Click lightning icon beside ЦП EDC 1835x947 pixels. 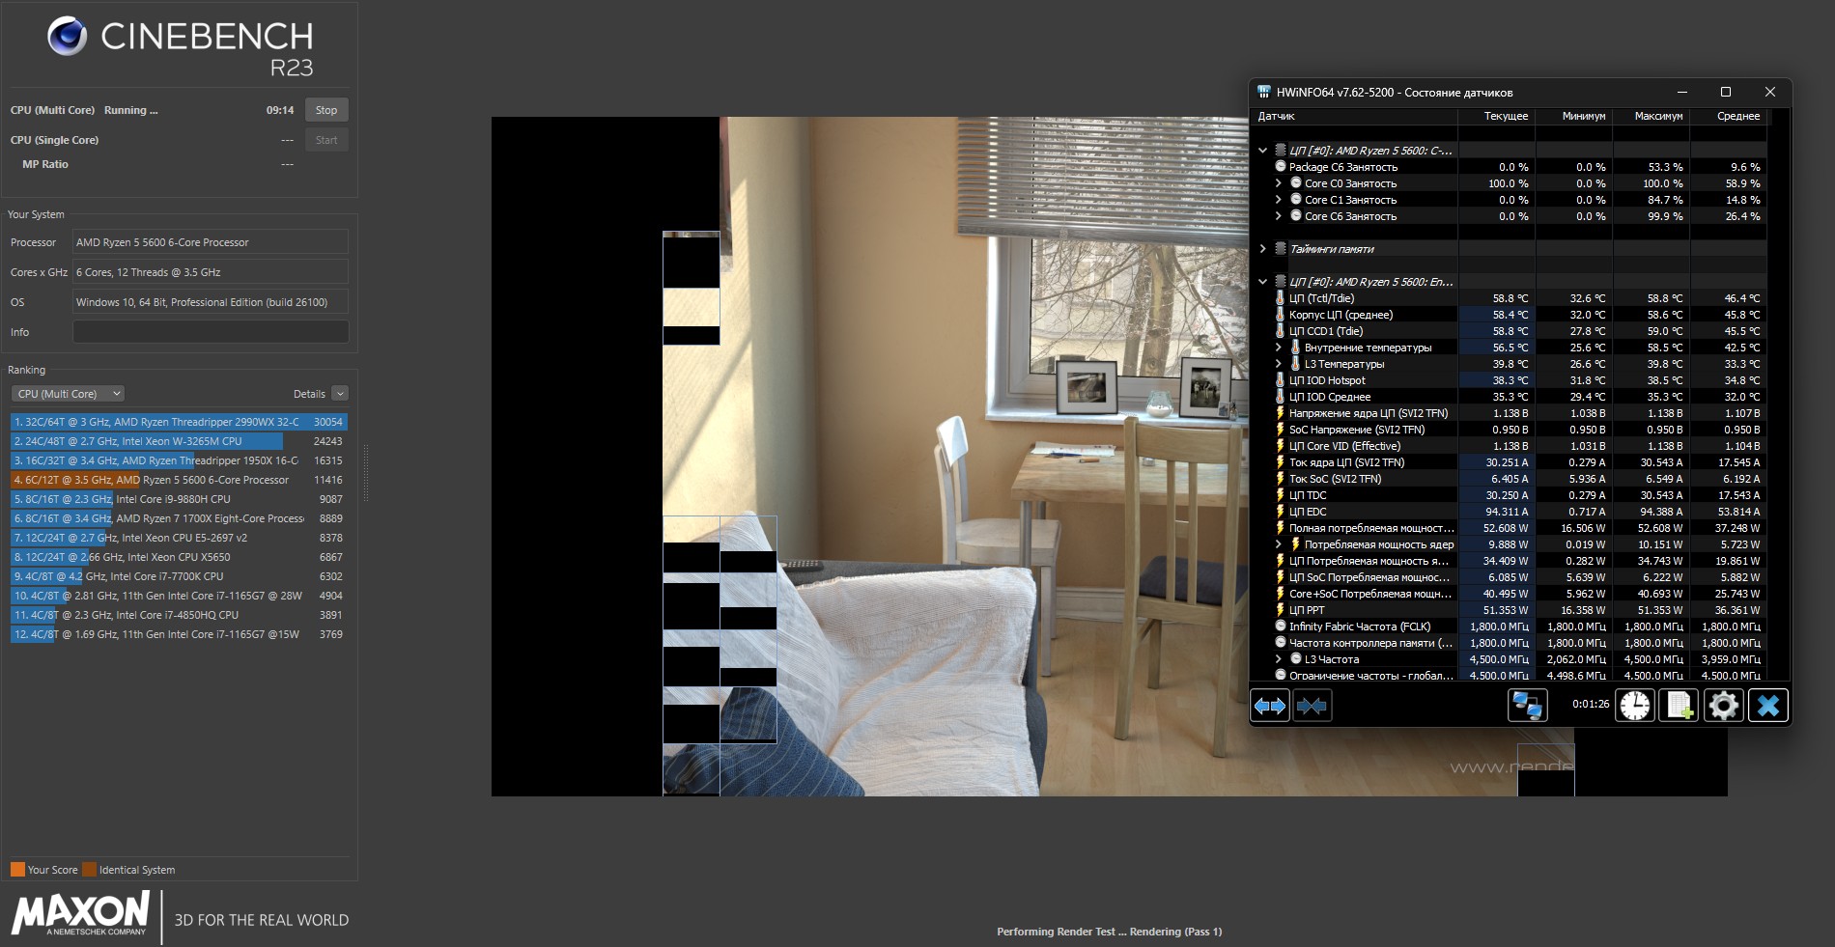point(1281,512)
